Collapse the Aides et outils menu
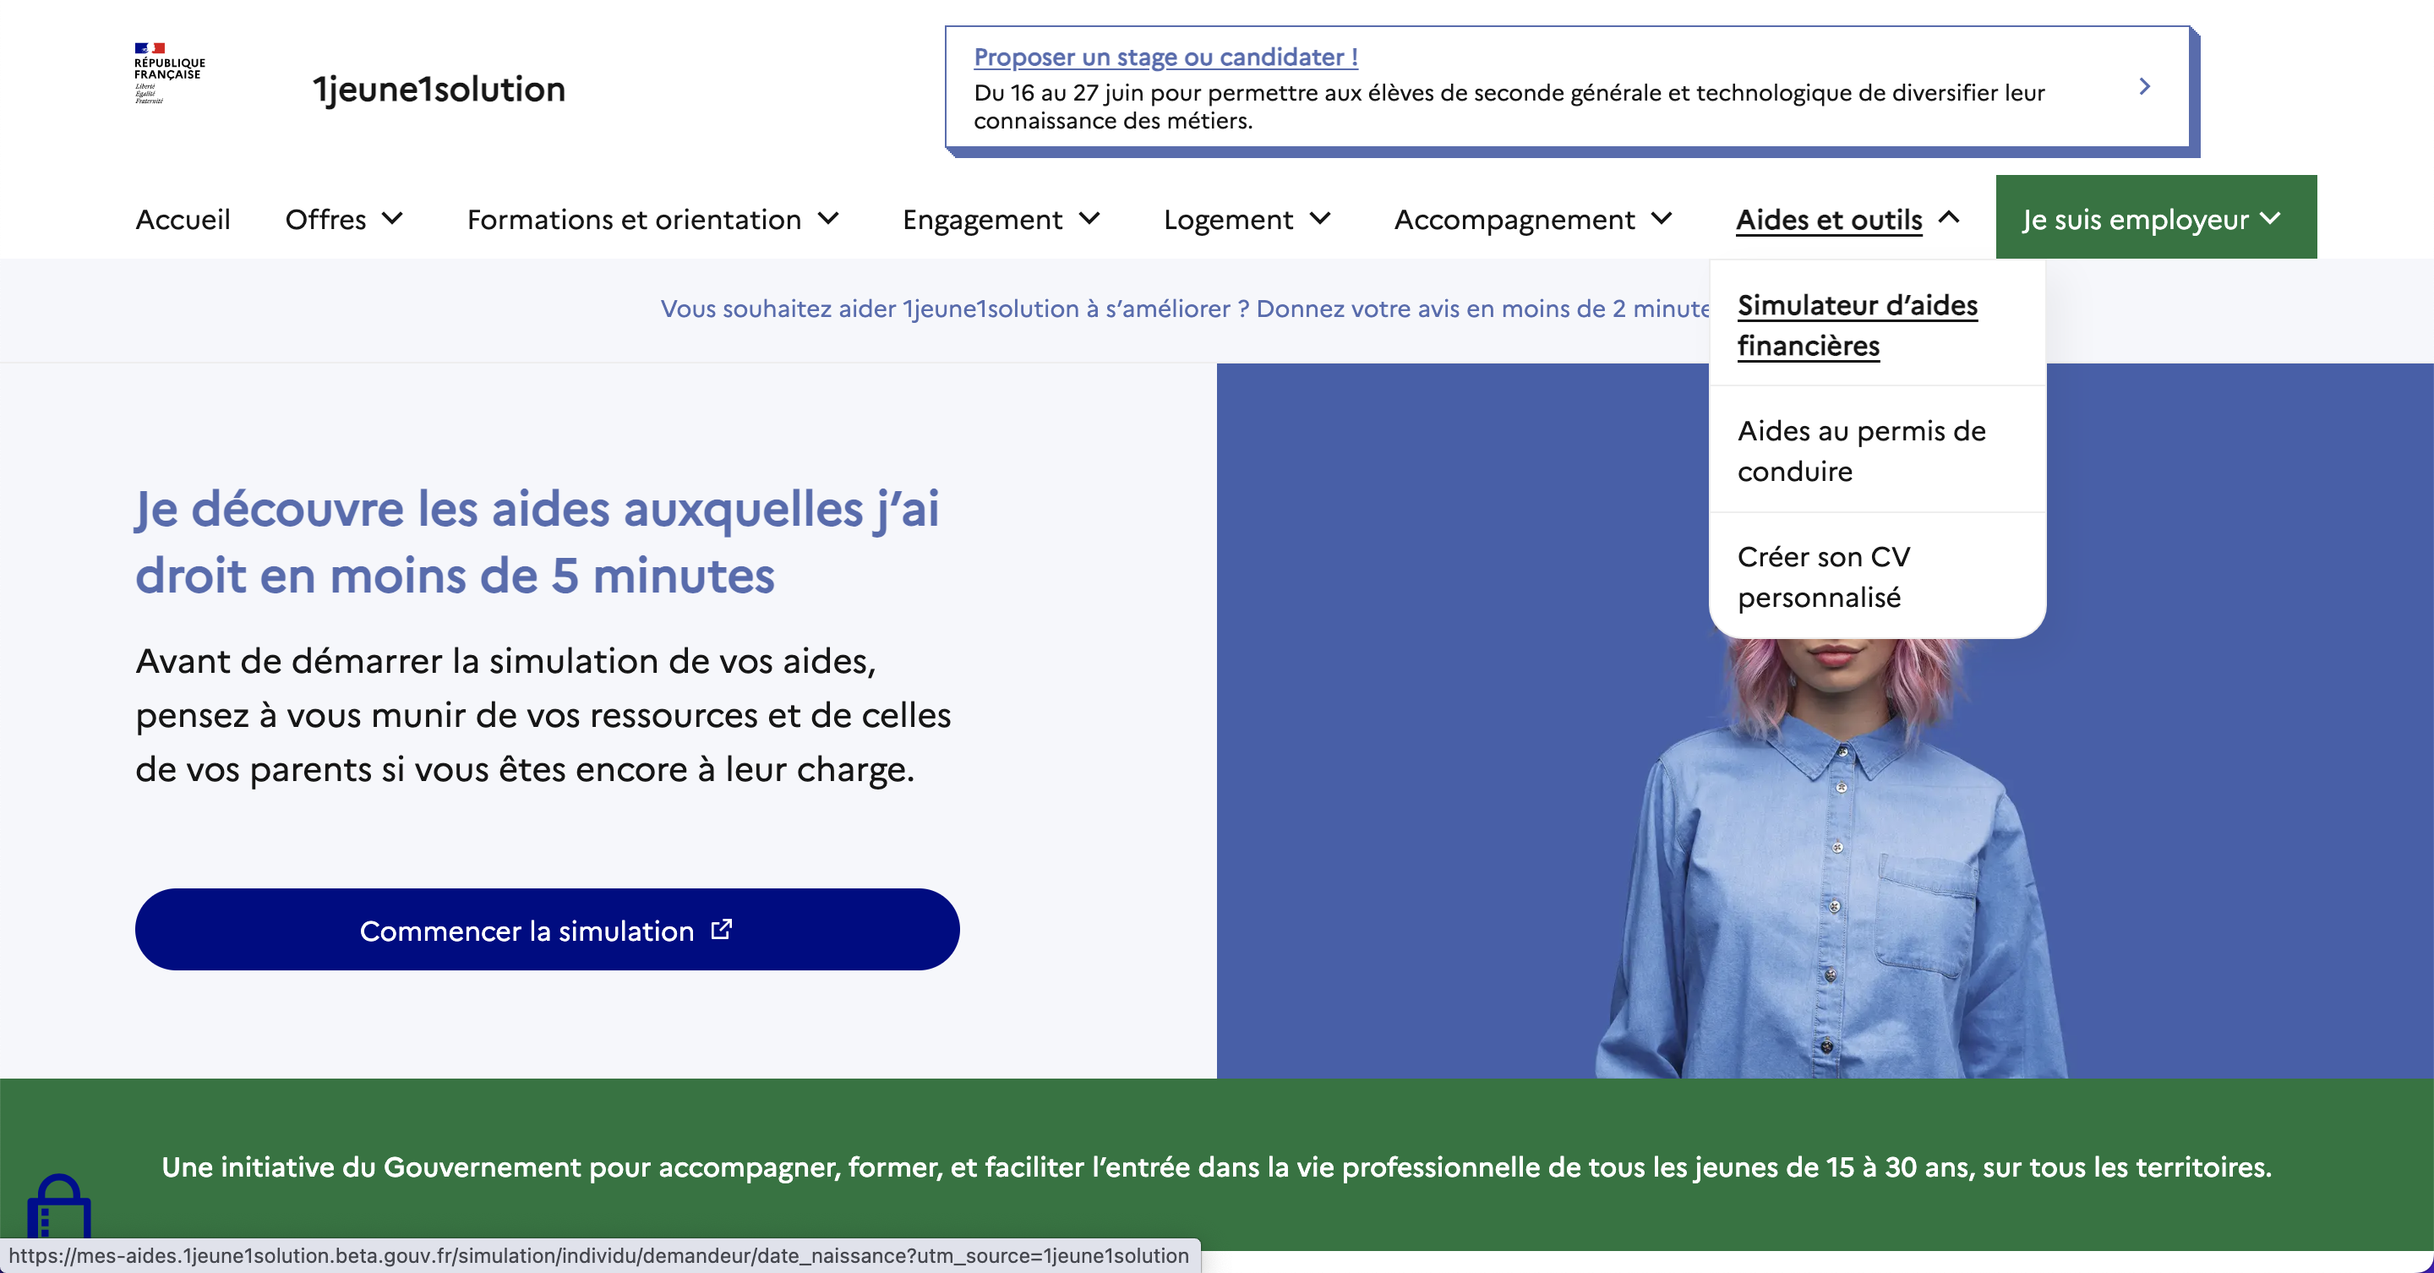The width and height of the screenshot is (2434, 1273). [1847, 219]
